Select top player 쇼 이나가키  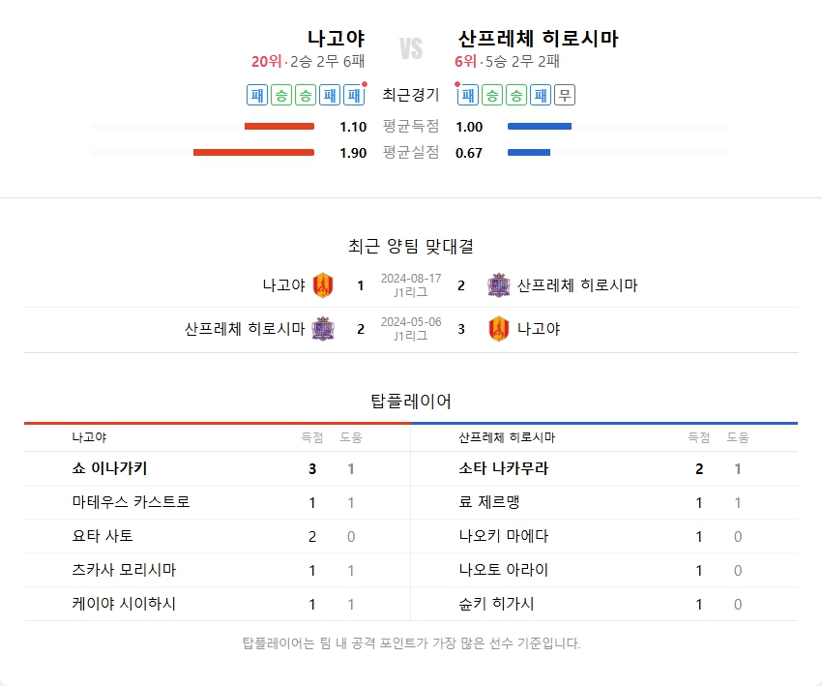[x=109, y=468]
